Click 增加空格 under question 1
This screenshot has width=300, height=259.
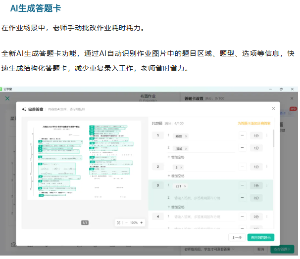(x=176, y=157)
